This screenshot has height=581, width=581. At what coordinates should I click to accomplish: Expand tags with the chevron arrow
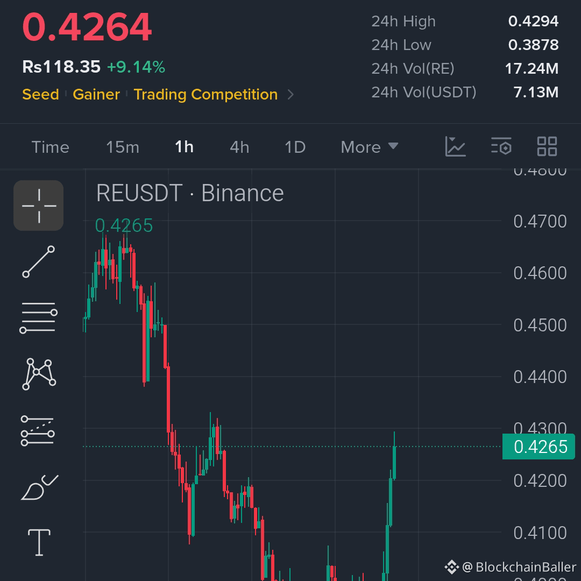click(x=291, y=95)
